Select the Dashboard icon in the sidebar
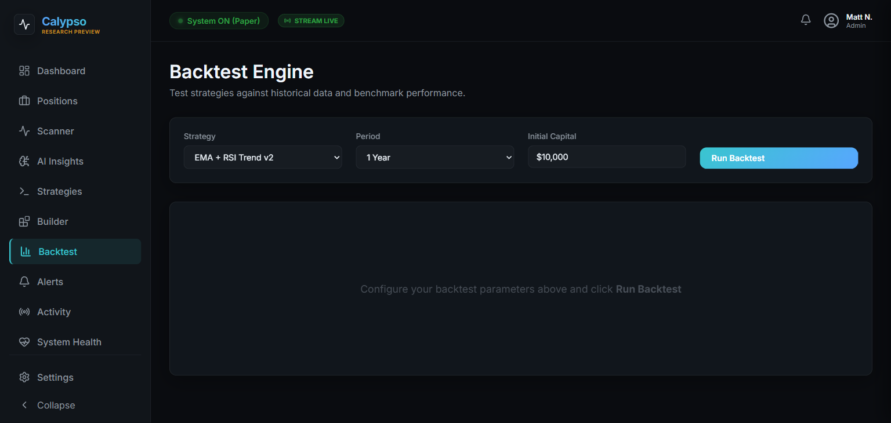Image resolution: width=891 pixels, height=423 pixels. (24, 71)
